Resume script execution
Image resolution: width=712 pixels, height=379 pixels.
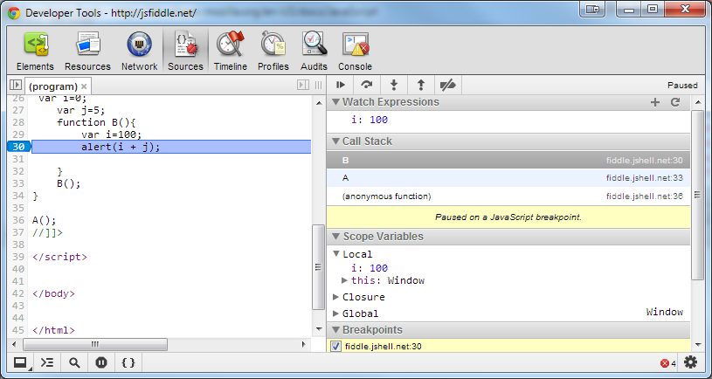click(x=341, y=85)
